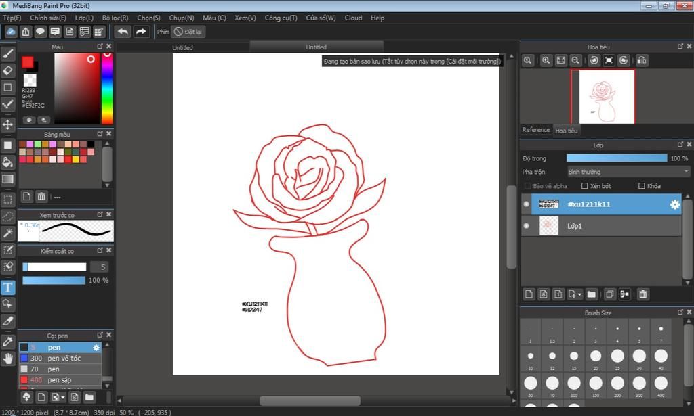Click the navigator canvas thumbnail
This screenshot has height=416, width=694.
pos(607,97)
